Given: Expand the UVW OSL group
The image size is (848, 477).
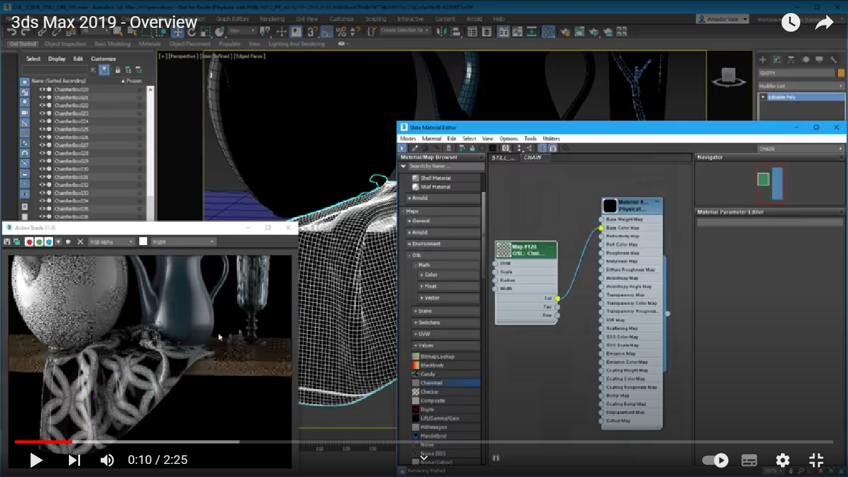Looking at the screenshot, I should [446, 334].
